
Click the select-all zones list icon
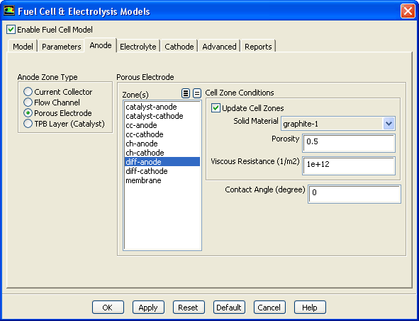pos(186,93)
